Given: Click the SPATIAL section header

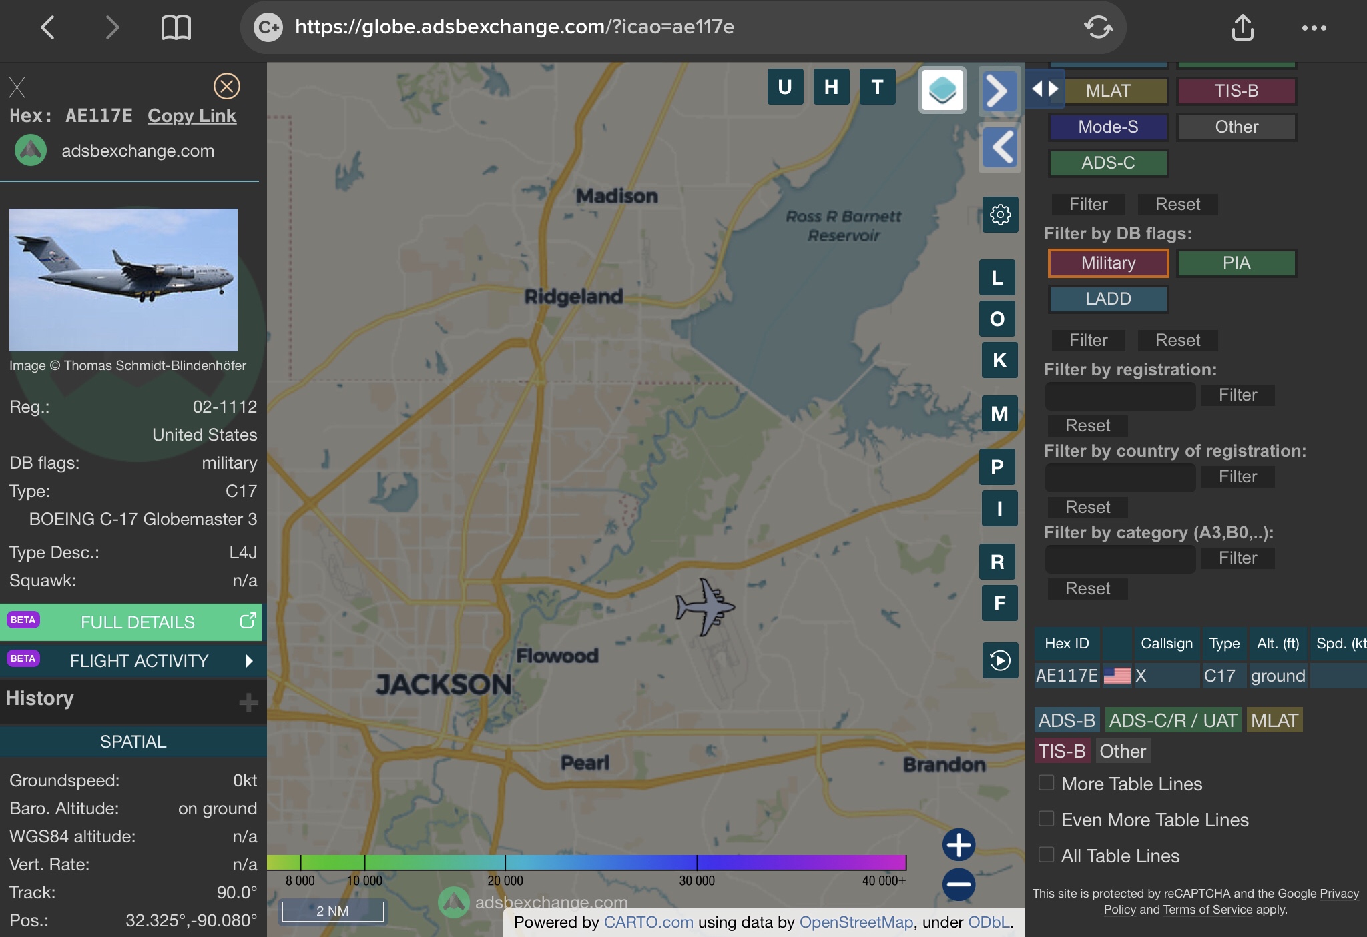Looking at the screenshot, I should 133,742.
